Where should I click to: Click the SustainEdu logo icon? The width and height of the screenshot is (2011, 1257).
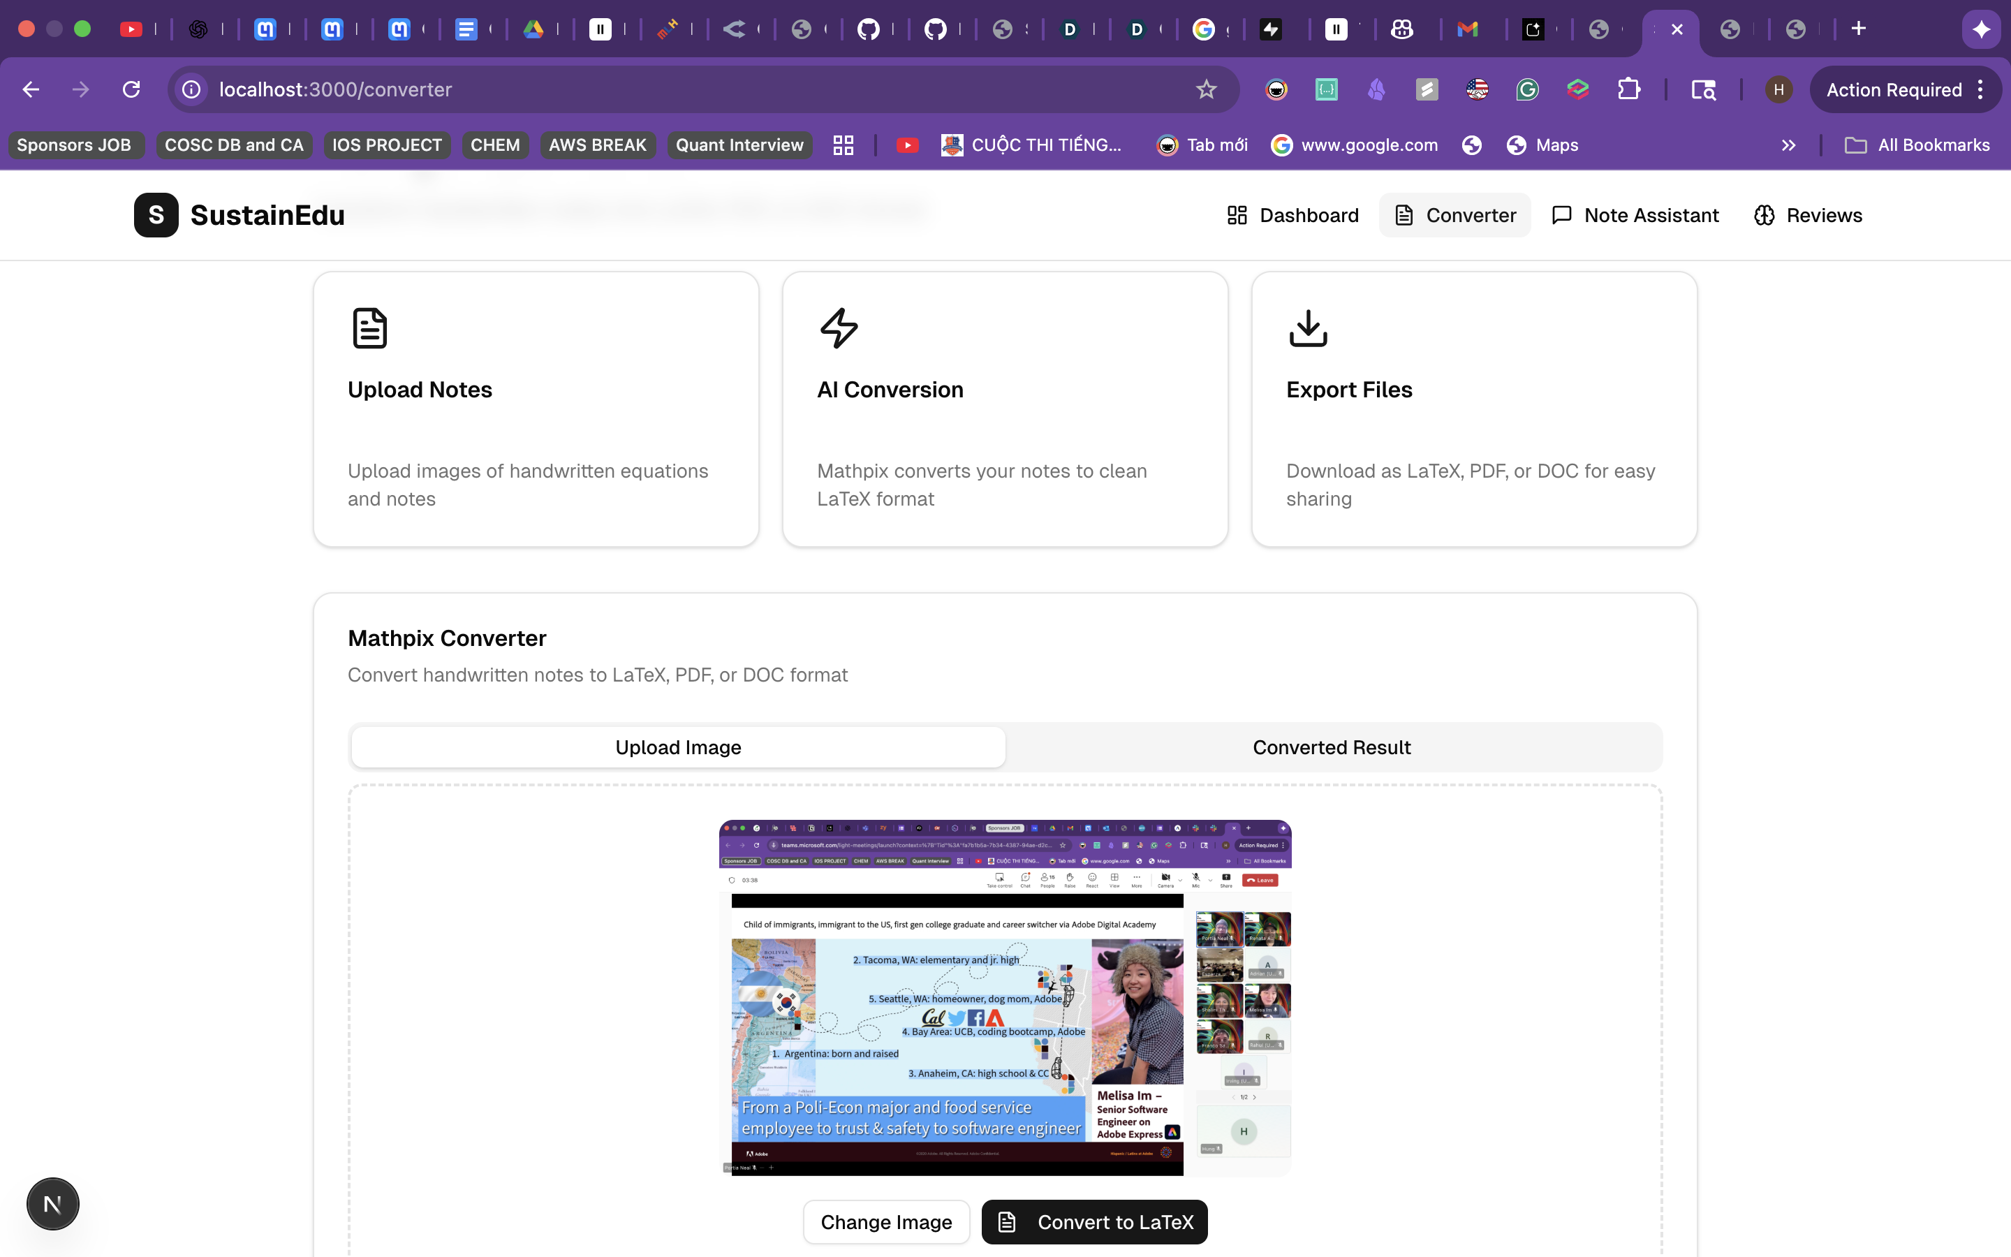tap(156, 215)
